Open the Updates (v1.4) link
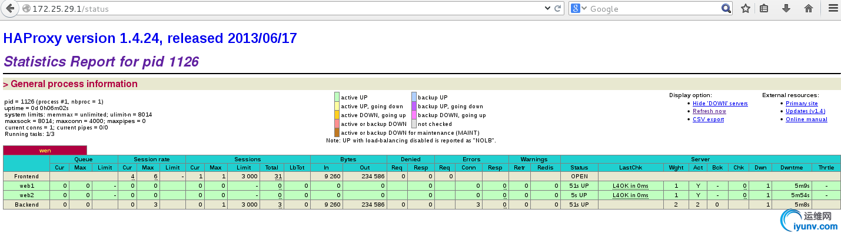Screen dimensions: 841x236 (x=805, y=111)
